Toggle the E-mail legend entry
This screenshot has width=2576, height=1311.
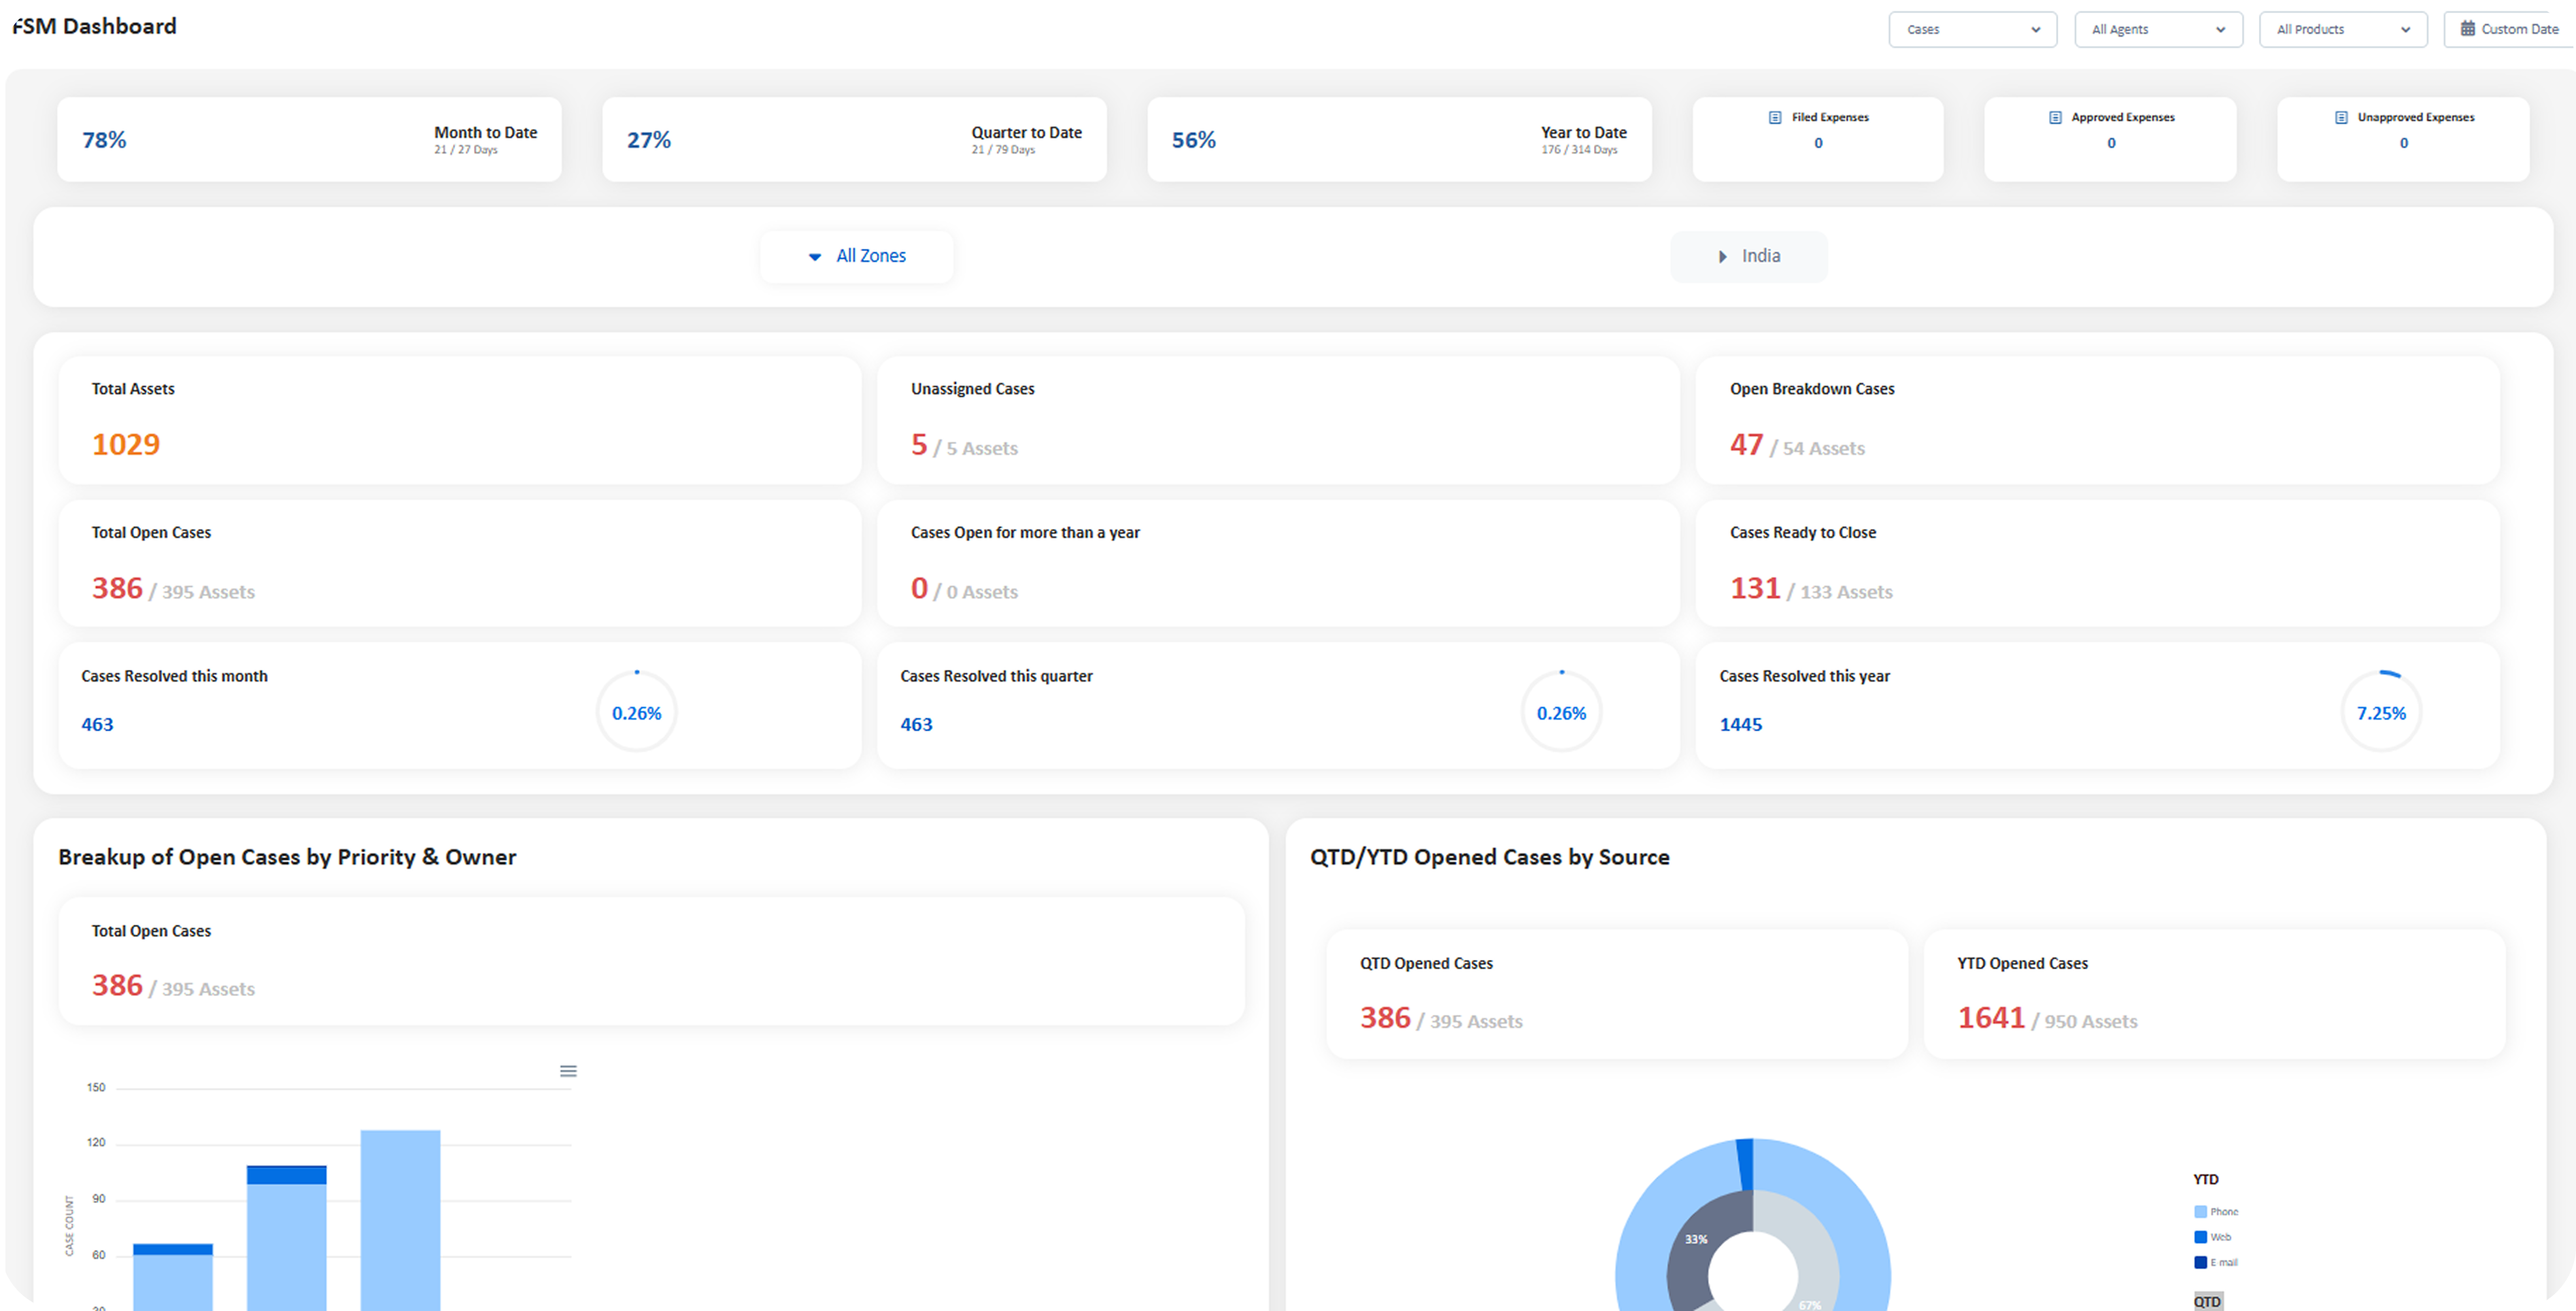tap(2216, 1262)
